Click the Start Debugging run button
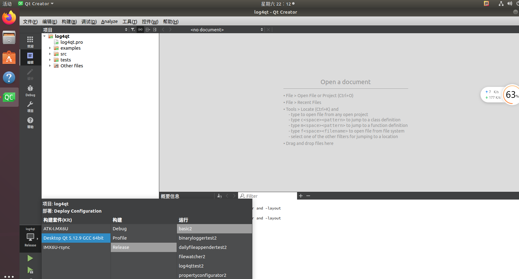The height and width of the screenshot is (279, 519). coord(30,270)
